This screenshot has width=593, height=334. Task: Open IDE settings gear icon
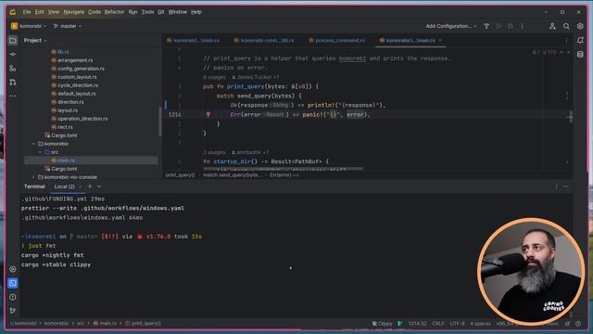pyautogui.click(x=580, y=26)
